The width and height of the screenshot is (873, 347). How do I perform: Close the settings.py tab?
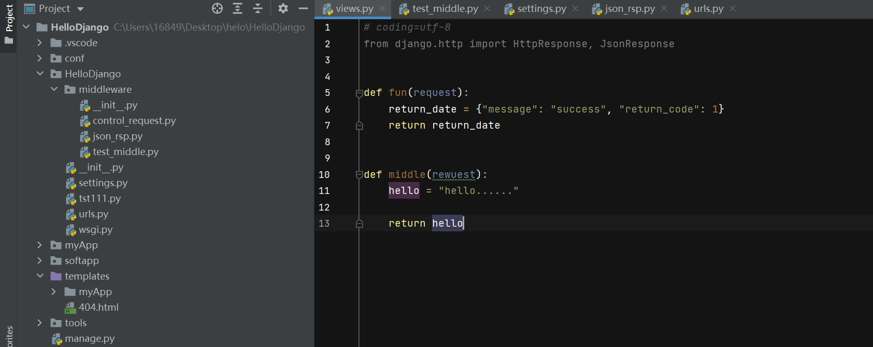575,8
